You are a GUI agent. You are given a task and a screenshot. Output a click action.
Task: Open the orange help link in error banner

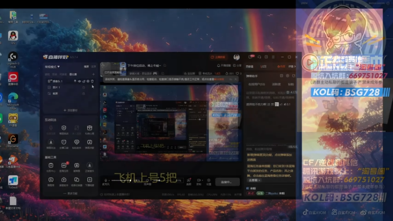click(219, 79)
